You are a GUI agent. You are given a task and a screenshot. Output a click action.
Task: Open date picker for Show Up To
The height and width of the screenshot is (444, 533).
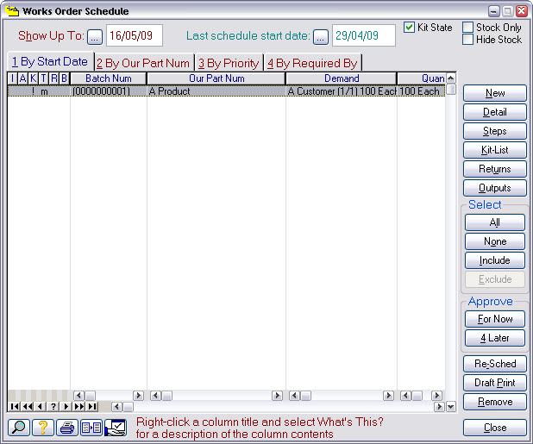click(x=94, y=36)
